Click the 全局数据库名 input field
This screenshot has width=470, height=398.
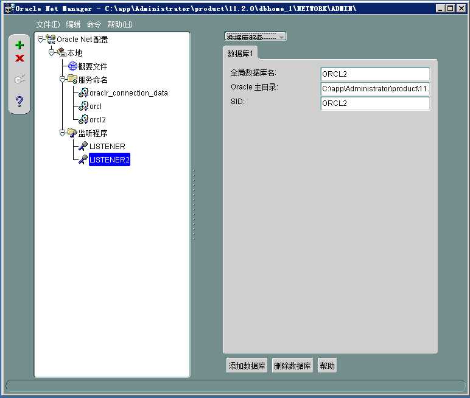[x=375, y=74]
